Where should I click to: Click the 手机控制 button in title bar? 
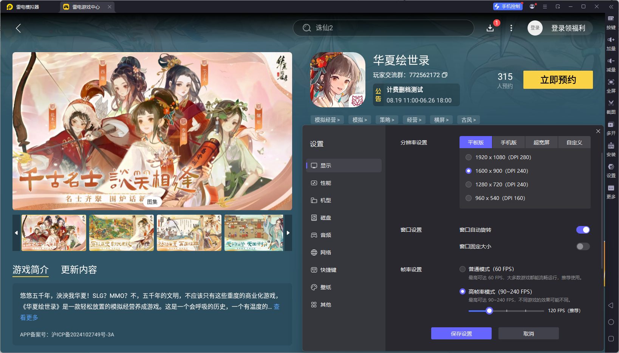point(508,6)
